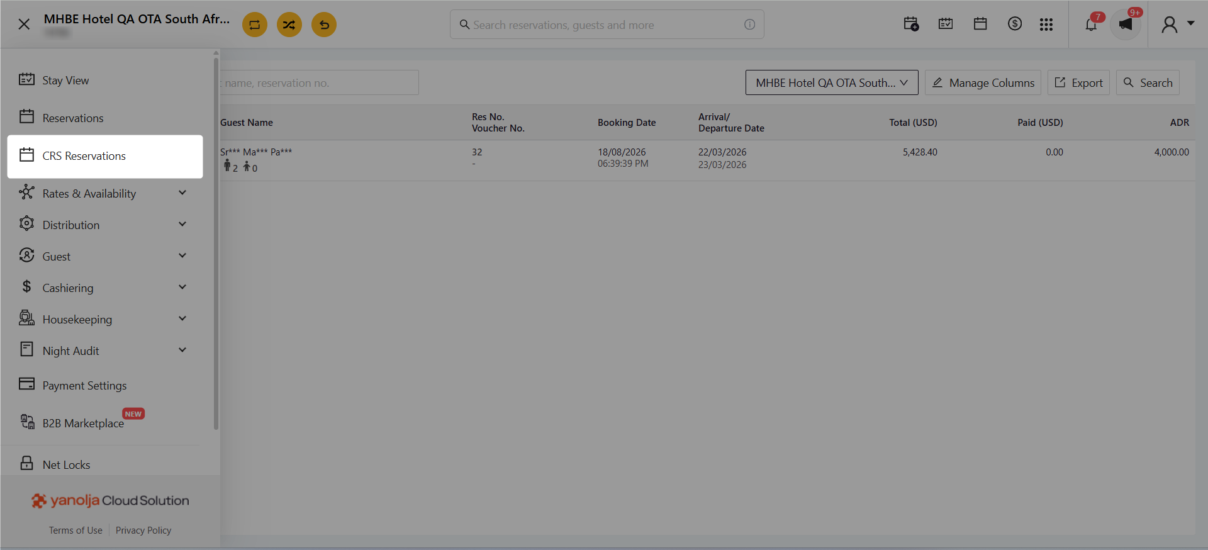Open the user profile menu
The width and height of the screenshot is (1208, 550).
[x=1177, y=25]
